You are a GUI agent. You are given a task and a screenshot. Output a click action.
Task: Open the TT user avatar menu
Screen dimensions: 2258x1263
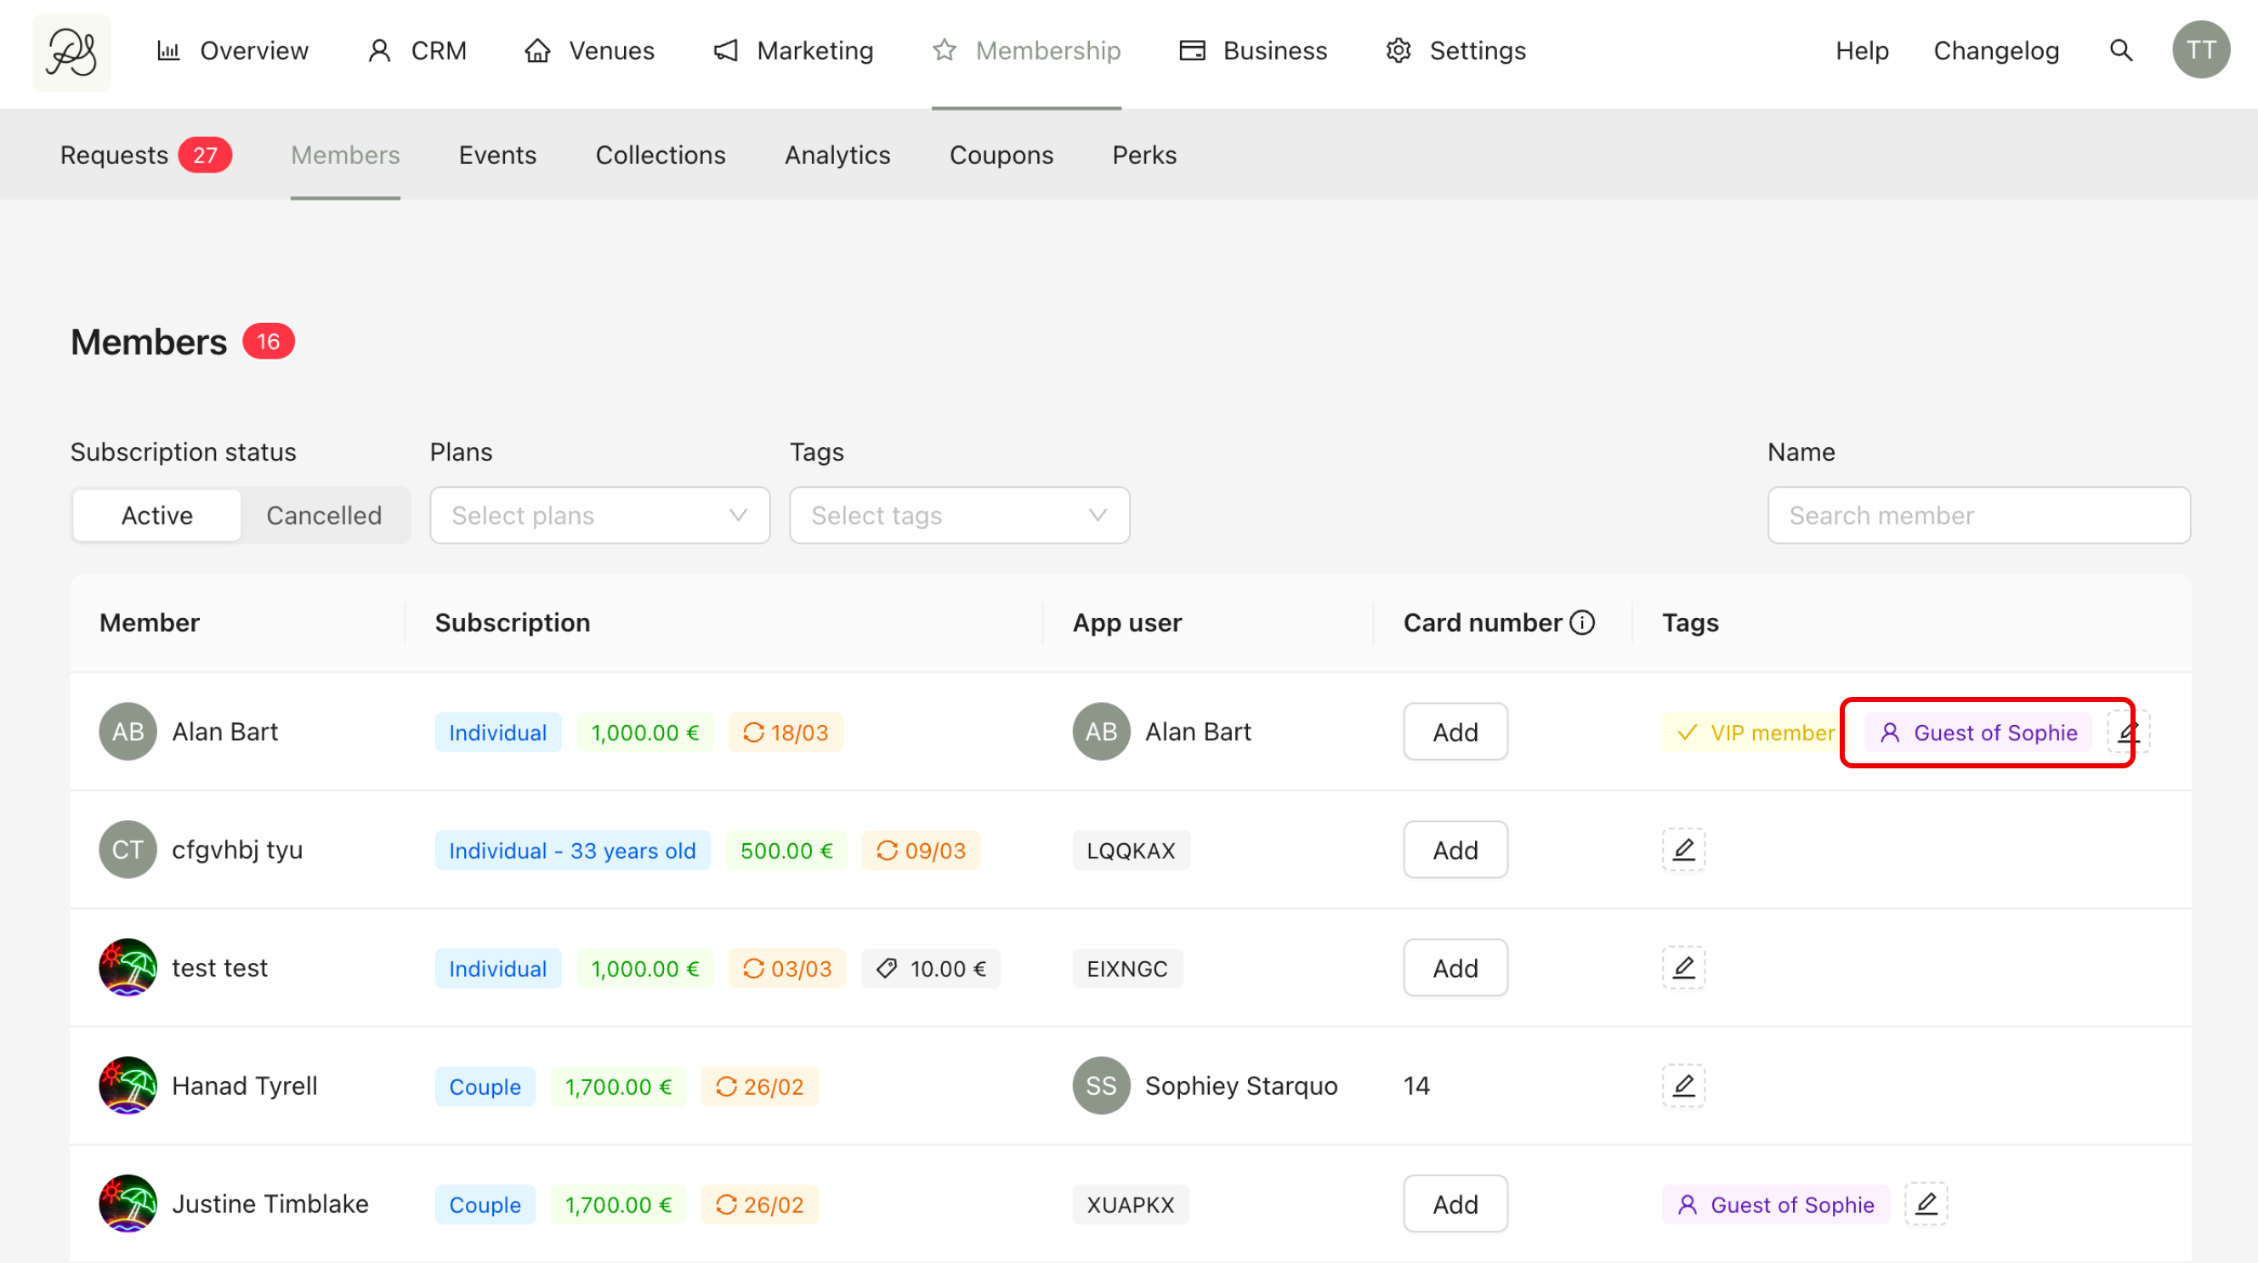pos(2200,50)
